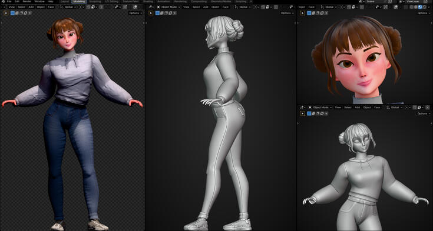The width and height of the screenshot is (433, 231).
Task: Open the Face menu in the face close-up viewport
Action: point(312,7)
